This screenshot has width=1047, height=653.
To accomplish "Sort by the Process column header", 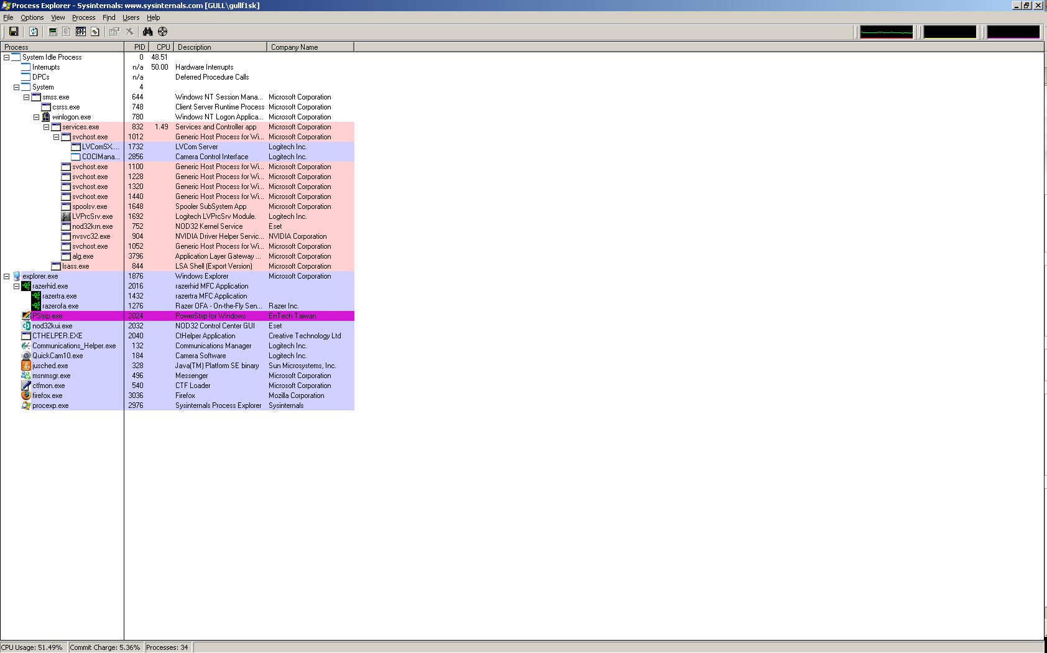I will click(62, 47).
